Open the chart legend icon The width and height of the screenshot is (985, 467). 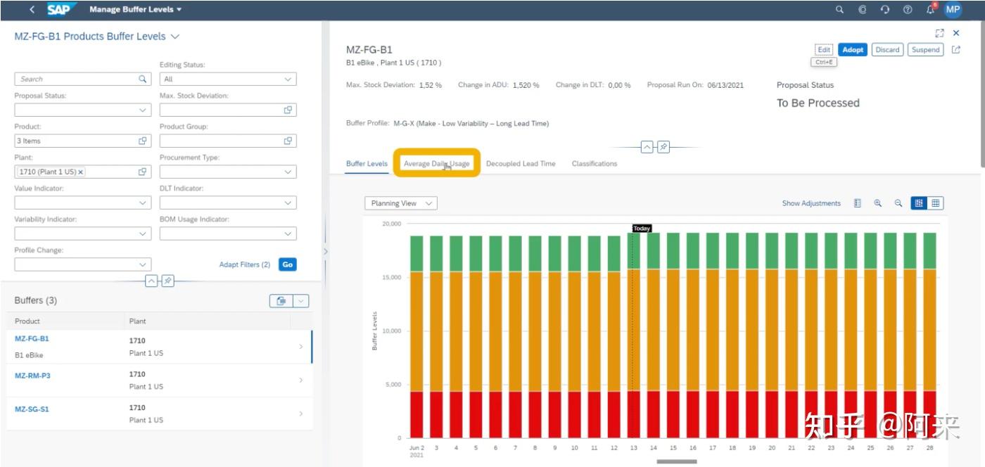(858, 203)
